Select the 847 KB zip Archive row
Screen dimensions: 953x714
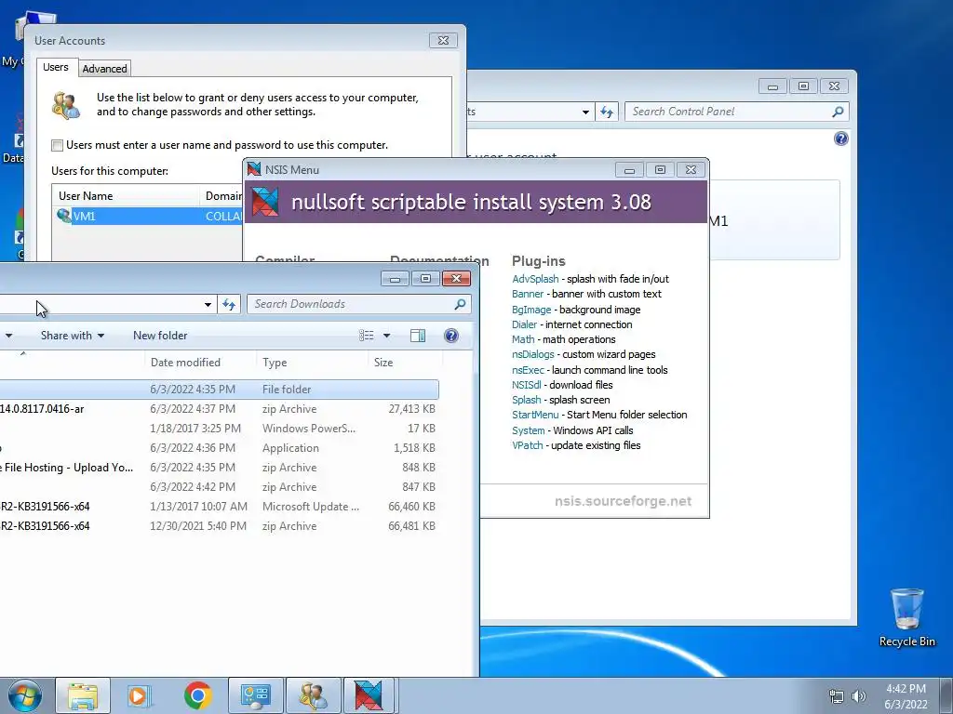click(219, 487)
